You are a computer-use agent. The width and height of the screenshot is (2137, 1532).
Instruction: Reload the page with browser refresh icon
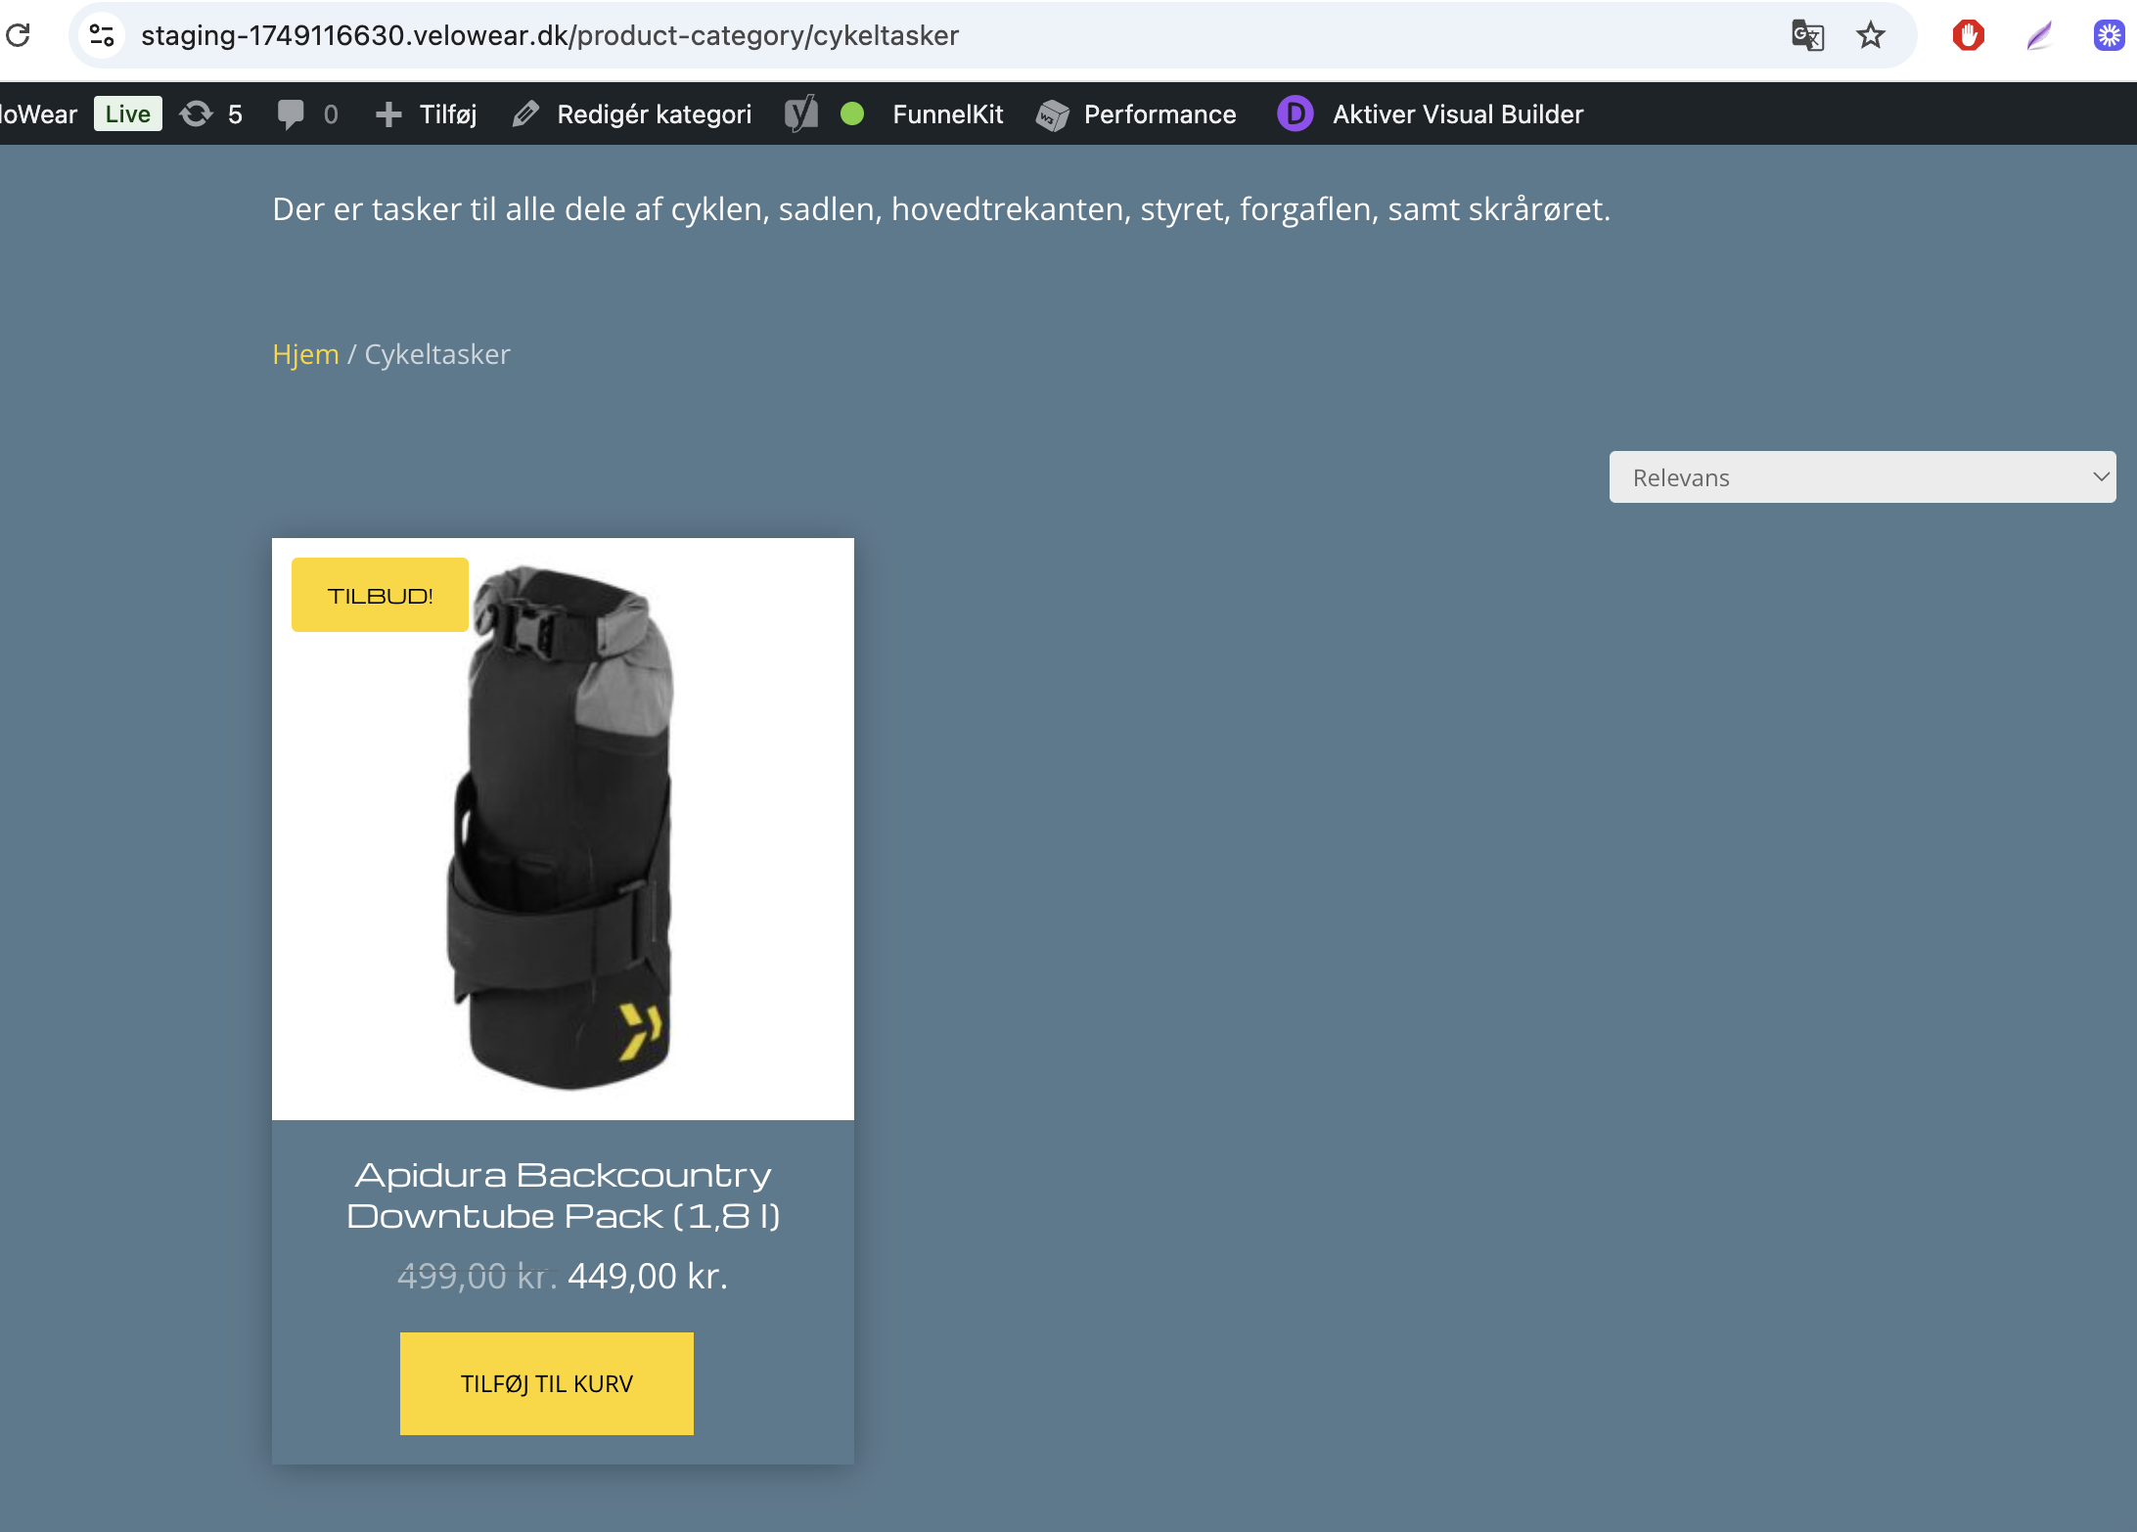(x=19, y=35)
